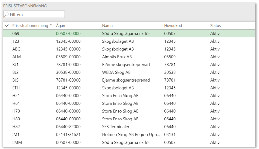Image resolution: width=259 pixels, height=149 pixels.
Task: Sort by Namn column header
Action: point(107,26)
